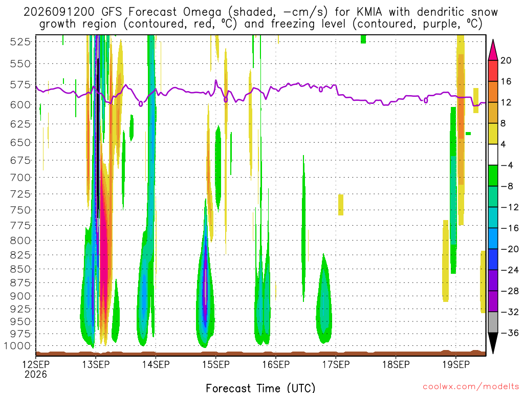Click the 850 pressure level label
The image size is (524, 393).
tap(20, 269)
